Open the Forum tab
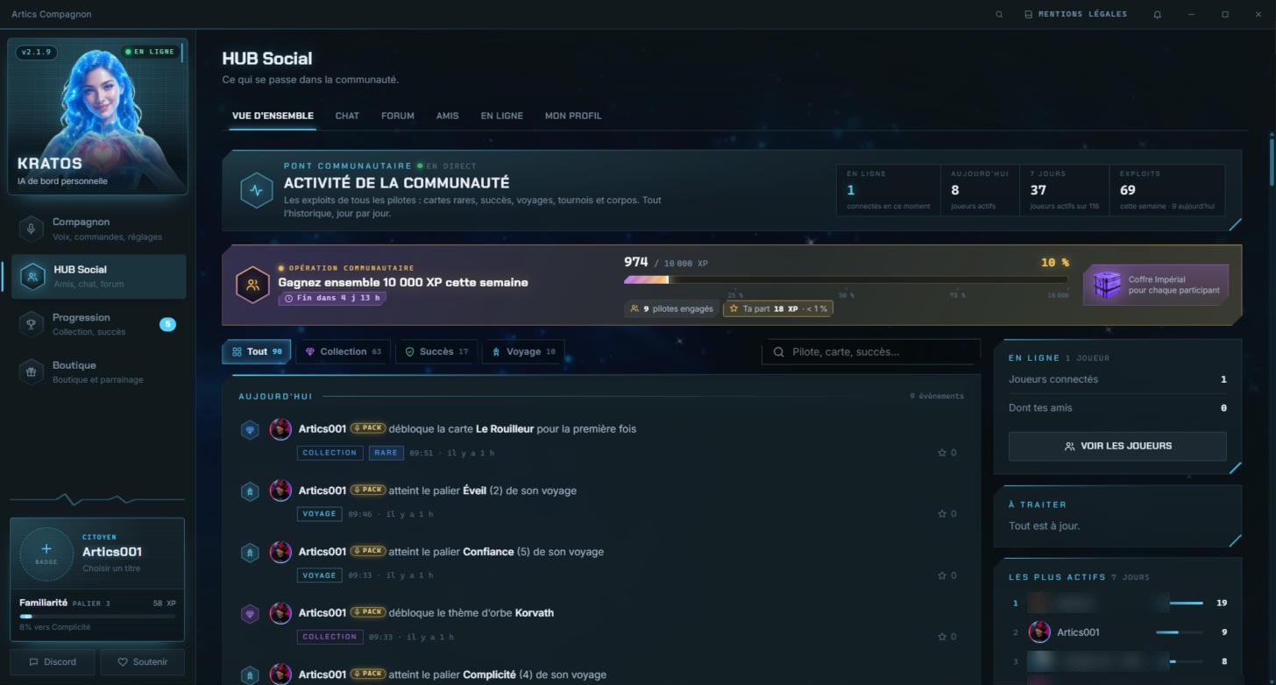 [398, 116]
